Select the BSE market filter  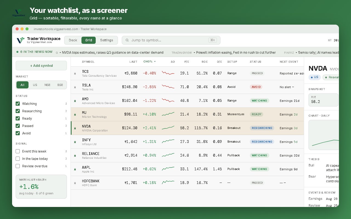[60, 85]
